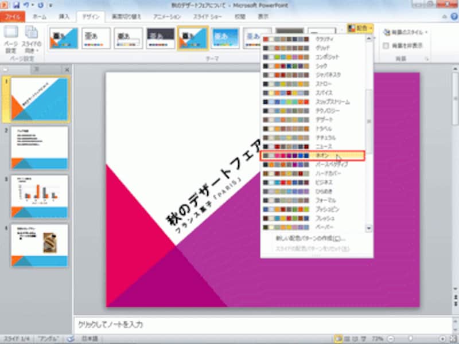Click the Save icon in quick access toolbar

tap(17, 5)
